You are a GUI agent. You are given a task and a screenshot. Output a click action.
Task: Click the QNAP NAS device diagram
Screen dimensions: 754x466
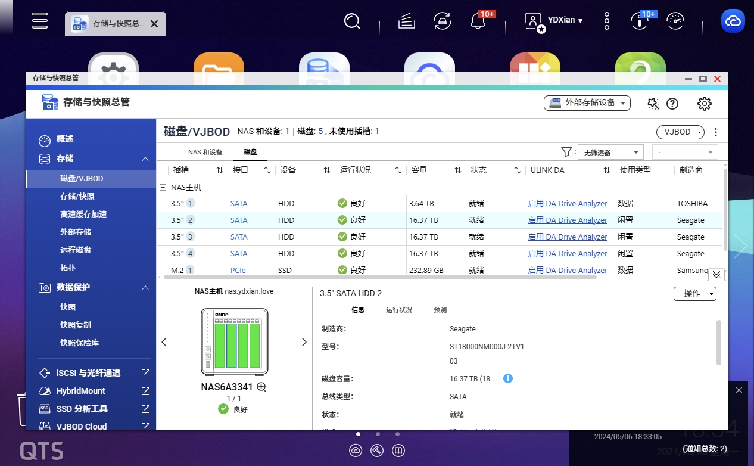235,342
